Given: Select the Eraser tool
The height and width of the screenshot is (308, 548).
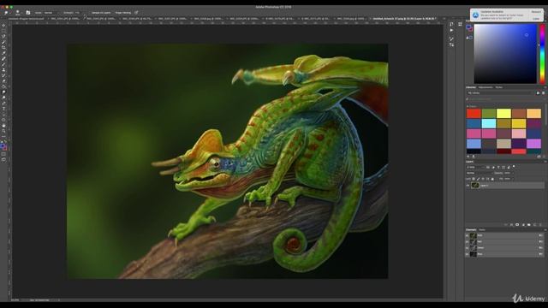Looking at the screenshot, I should tap(3, 81).
